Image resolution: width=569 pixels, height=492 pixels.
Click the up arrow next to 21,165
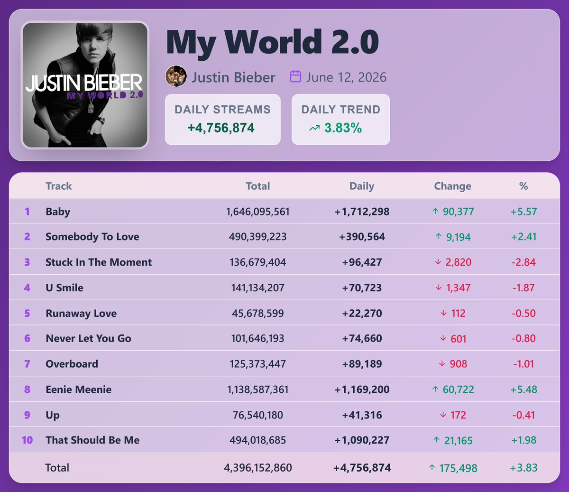click(x=437, y=440)
